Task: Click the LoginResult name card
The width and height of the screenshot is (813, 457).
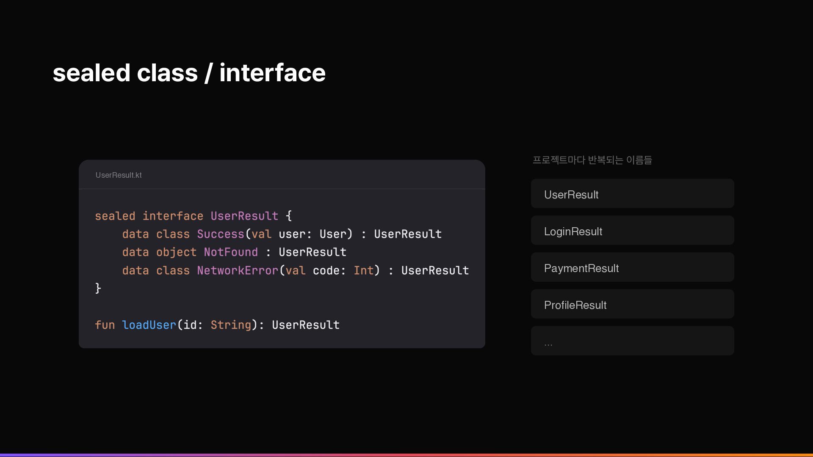Action: [633, 230]
